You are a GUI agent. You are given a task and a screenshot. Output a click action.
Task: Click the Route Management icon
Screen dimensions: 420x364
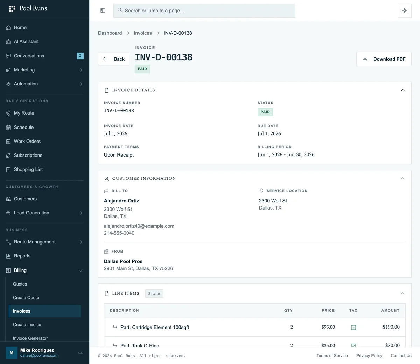click(8, 242)
